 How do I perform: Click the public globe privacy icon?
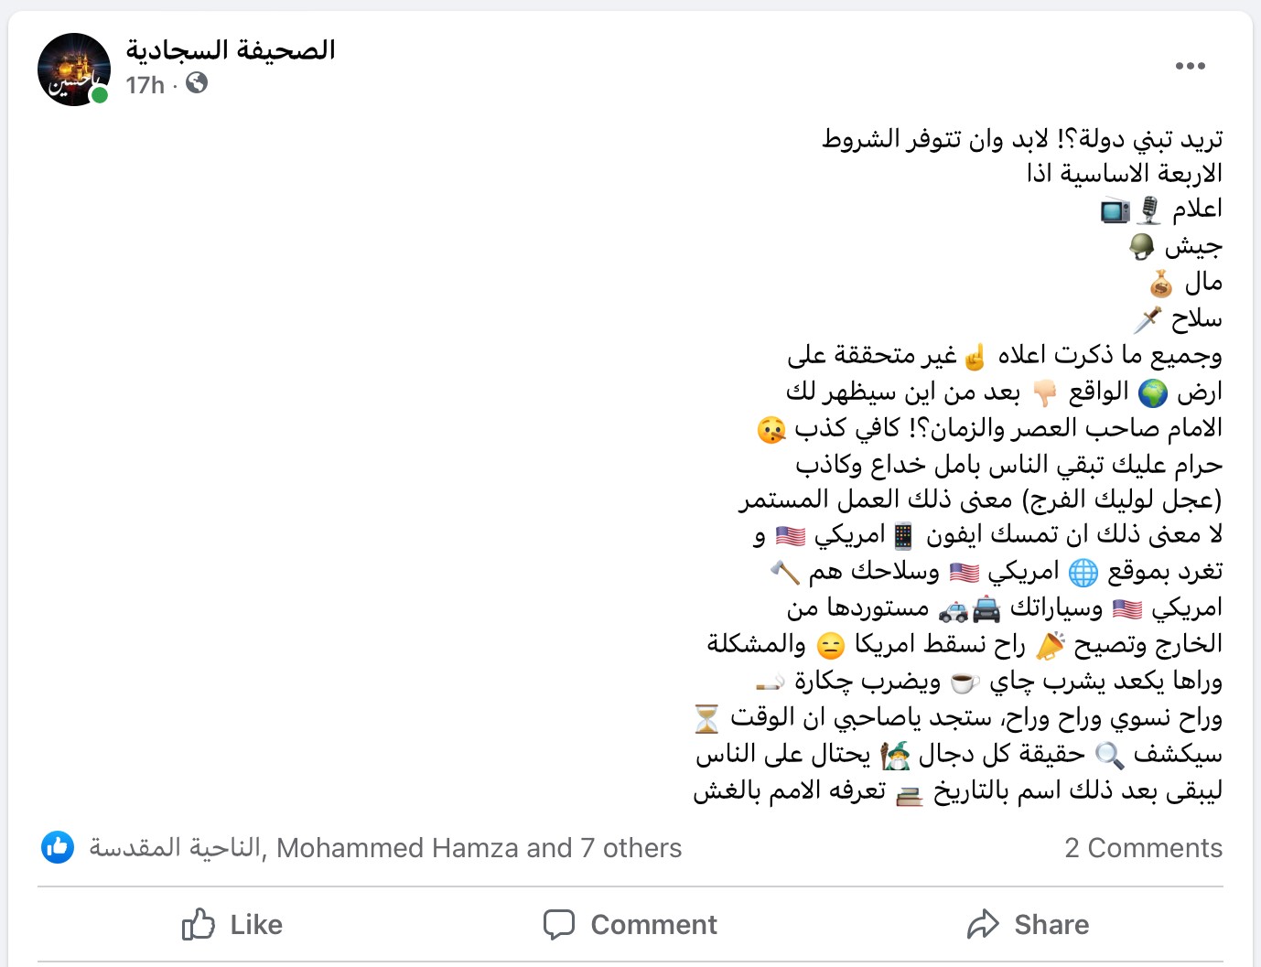point(197,83)
